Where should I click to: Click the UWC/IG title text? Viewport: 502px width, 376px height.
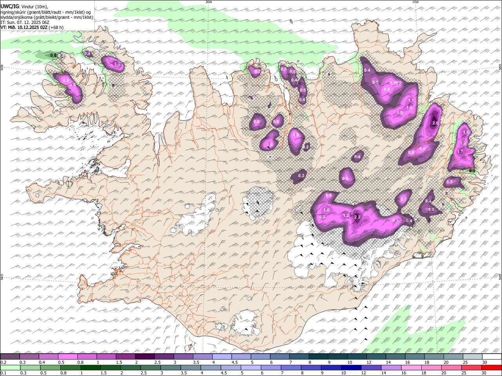[9, 6]
